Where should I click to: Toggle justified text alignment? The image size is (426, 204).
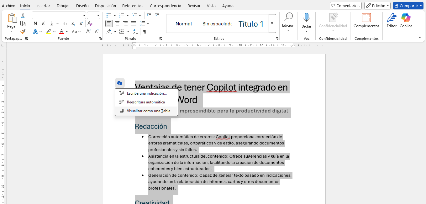tap(134, 24)
